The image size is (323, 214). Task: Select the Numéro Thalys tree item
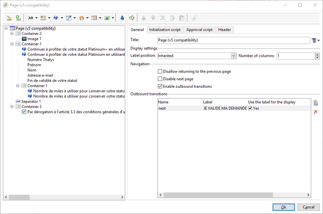tap(41, 60)
